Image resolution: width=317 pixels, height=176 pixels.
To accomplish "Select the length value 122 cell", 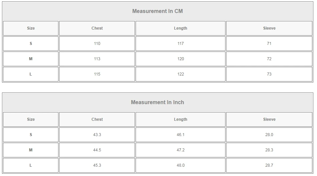I will [181, 74].
